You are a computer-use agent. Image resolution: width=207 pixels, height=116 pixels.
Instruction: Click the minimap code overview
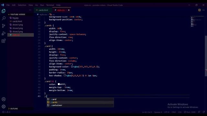[x=197, y=22]
